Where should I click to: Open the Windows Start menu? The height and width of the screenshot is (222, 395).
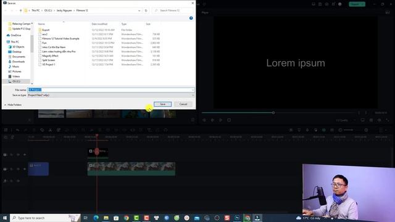pyautogui.click(x=5, y=218)
